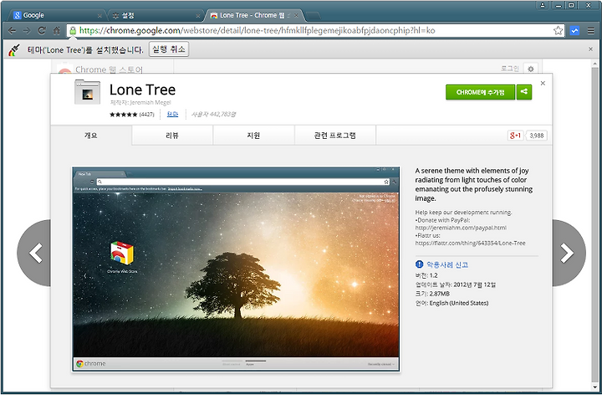Switch to the Google tab
602x395 pixels.
point(56,15)
